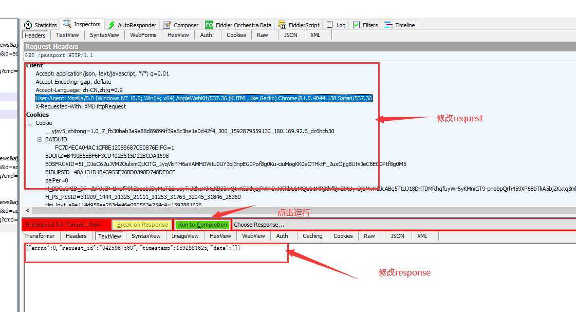Image resolution: width=576 pixels, height=312 pixels.
Task: Select the response JSON tab
Action: (x=398, y=236)
